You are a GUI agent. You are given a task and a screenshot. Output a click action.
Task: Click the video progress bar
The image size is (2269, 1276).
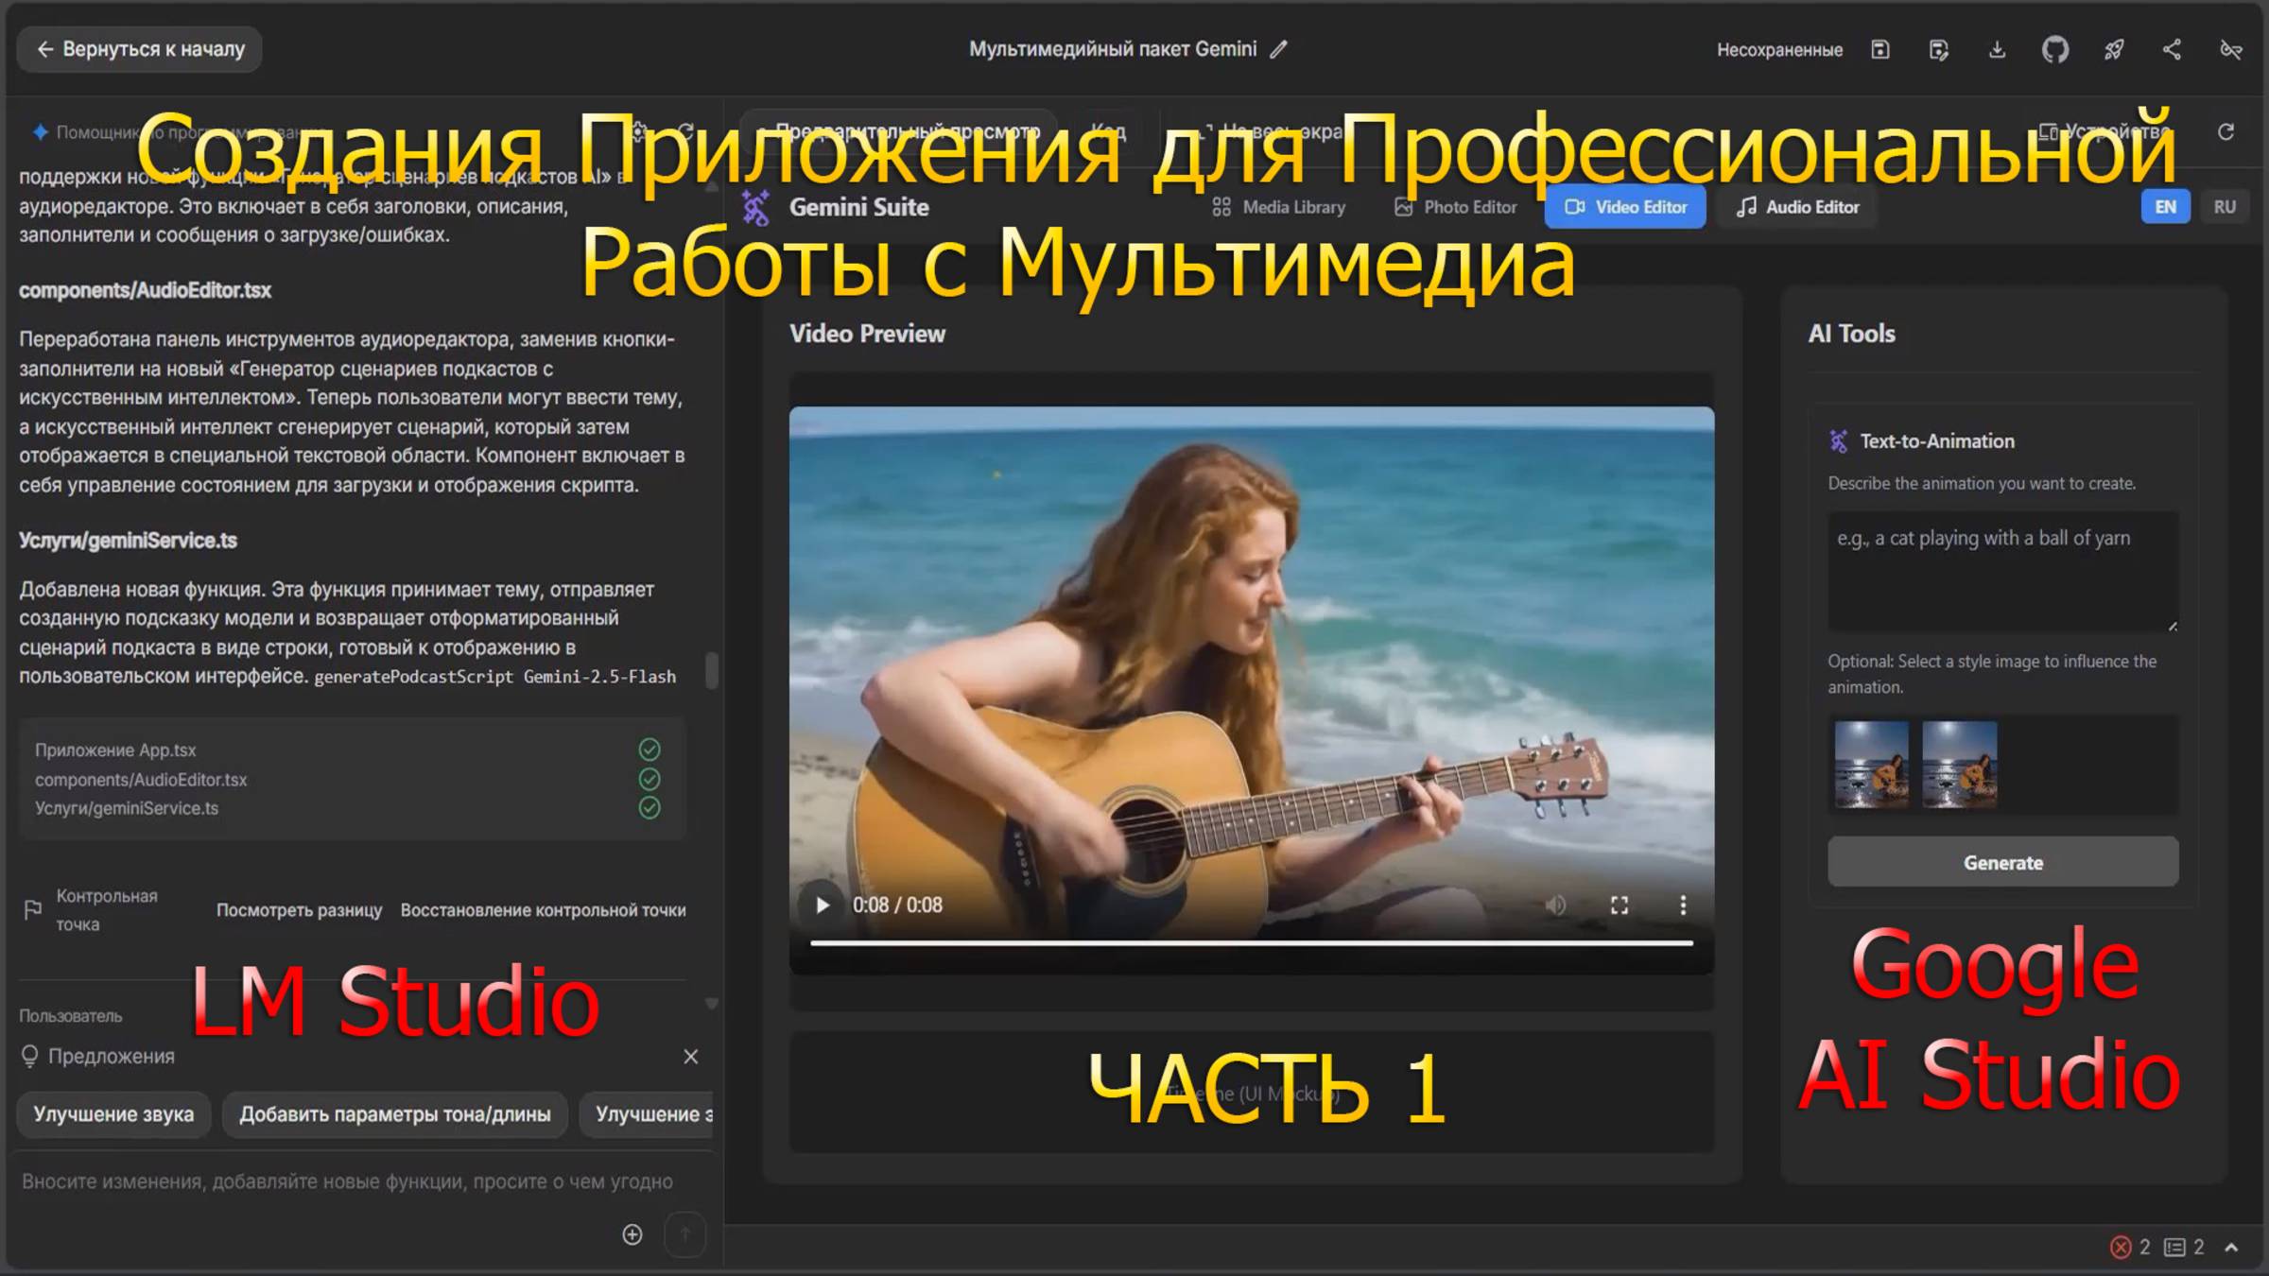pos(1250,942)
